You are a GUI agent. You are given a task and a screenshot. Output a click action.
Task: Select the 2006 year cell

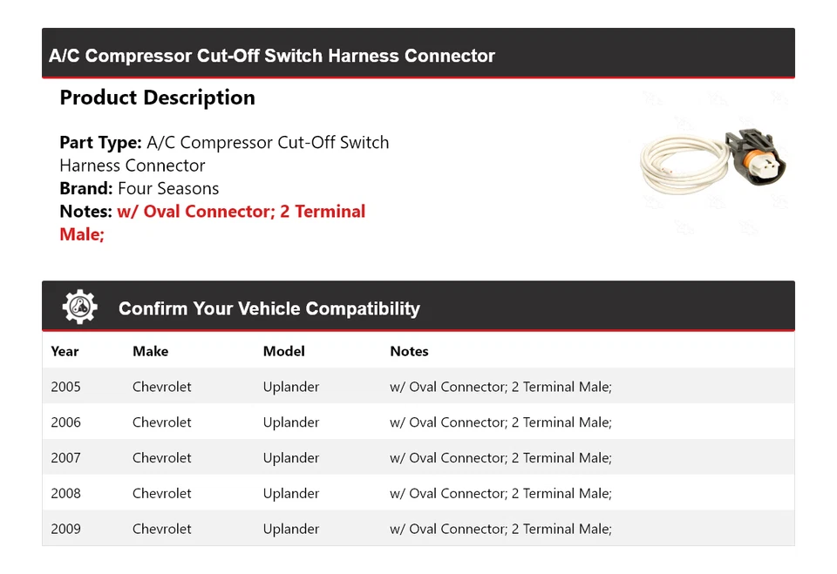point(65,422)
